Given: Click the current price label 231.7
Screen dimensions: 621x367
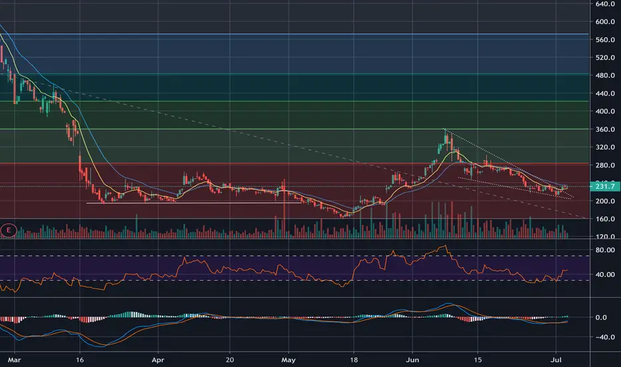Looking at the screenshot, I should 604,186.
